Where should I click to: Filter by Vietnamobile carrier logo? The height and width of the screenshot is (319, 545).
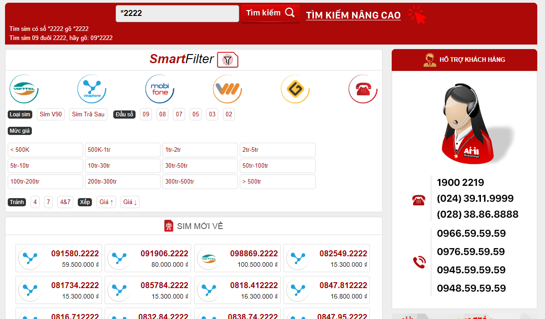click(x=227, y=89)
